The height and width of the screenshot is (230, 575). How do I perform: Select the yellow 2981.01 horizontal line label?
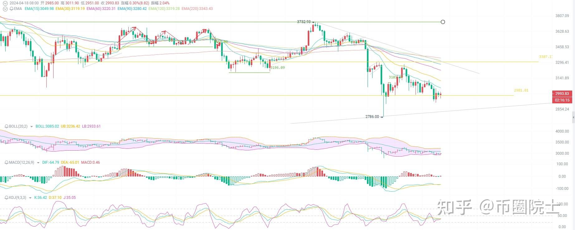pyautogui.click(x=521, y=90)
